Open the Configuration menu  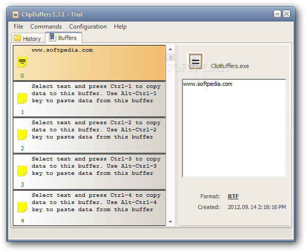(x=88, y=27)
